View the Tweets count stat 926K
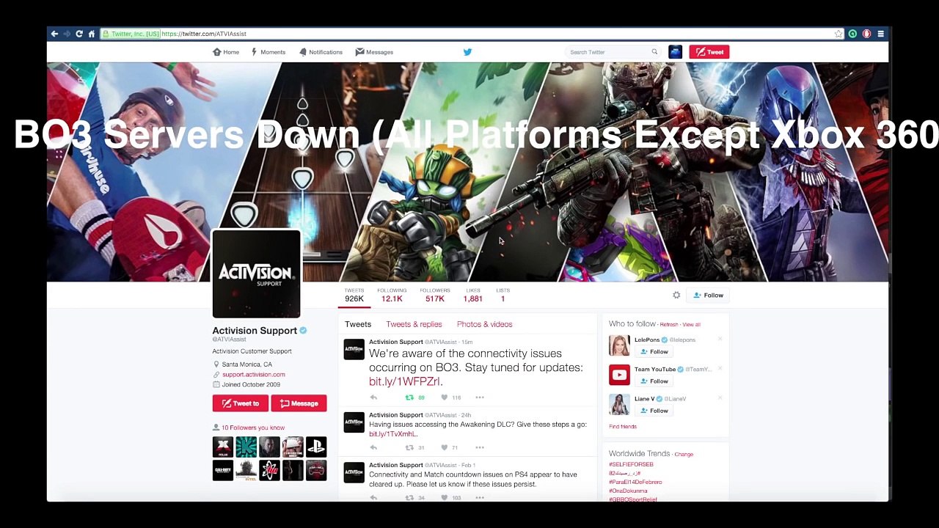Screen dimensions: 939x528 (354, 296)
